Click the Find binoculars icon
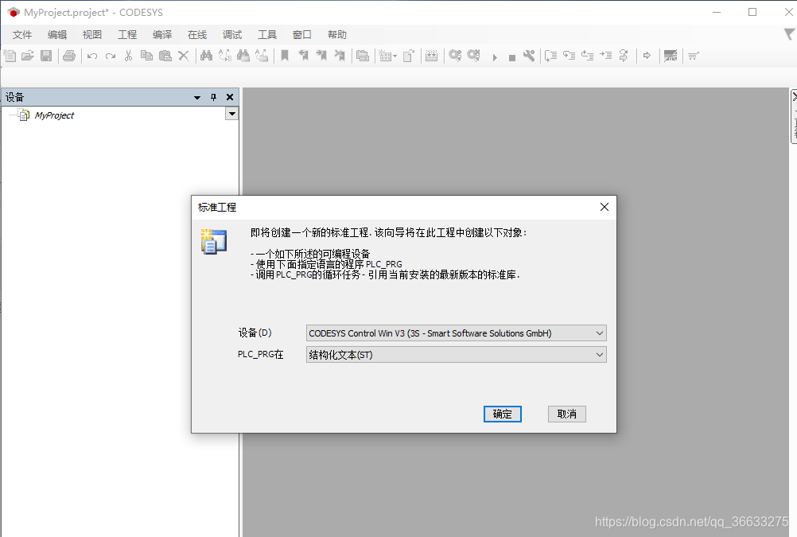 [x=206, y=56]
